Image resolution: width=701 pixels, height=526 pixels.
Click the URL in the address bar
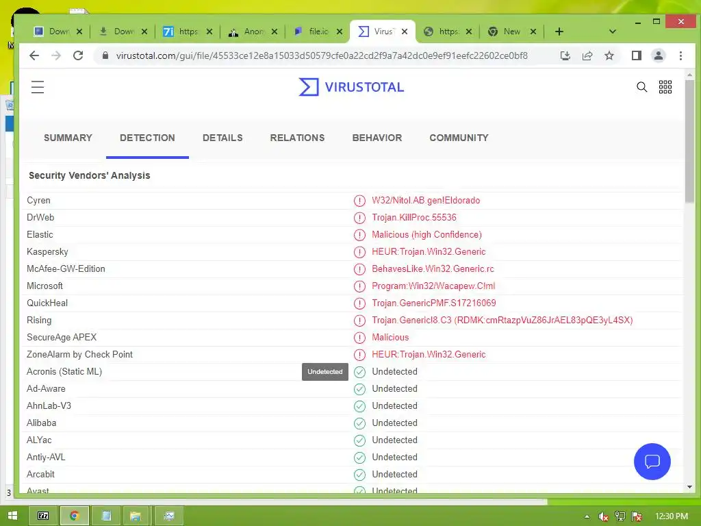322,55
